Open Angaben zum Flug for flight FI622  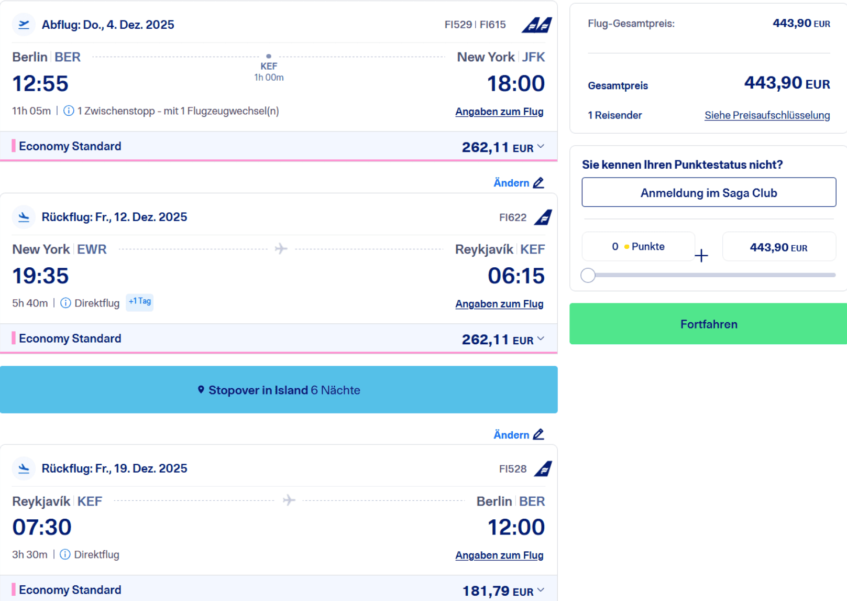[x=499, y=304]
